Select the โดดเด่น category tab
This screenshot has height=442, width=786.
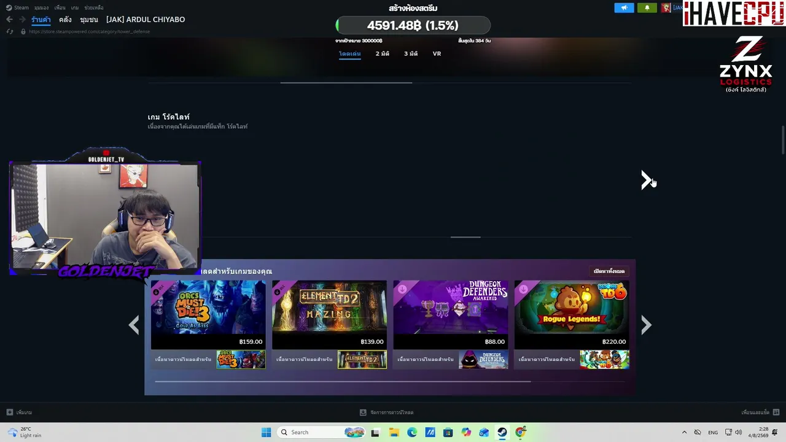pos(350,53)
